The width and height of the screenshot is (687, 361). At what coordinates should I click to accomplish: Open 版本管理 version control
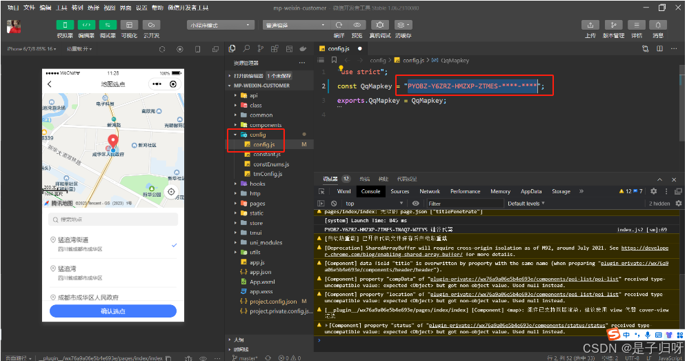613,25
